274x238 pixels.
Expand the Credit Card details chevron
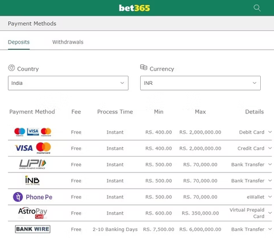(x=270, y=148)
